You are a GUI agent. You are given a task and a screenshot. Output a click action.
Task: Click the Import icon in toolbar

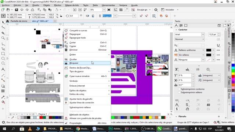(x=75, y=10)
